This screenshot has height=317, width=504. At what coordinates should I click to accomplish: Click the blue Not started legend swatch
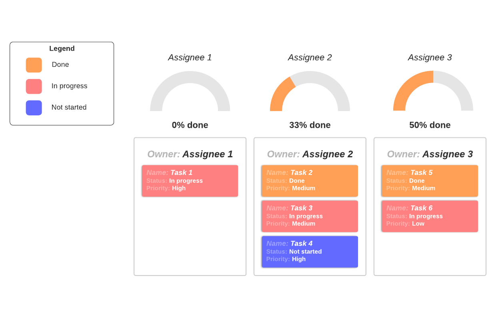pos(34,108)
